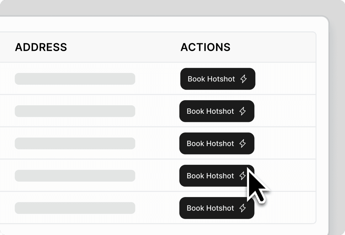Click the lightning bolt icon on third Book Hotshot button
The height and width of the screenshot is (235, 345).
point(243,144)
